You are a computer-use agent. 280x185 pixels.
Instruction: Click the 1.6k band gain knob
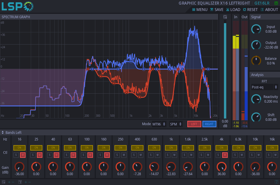188,167
